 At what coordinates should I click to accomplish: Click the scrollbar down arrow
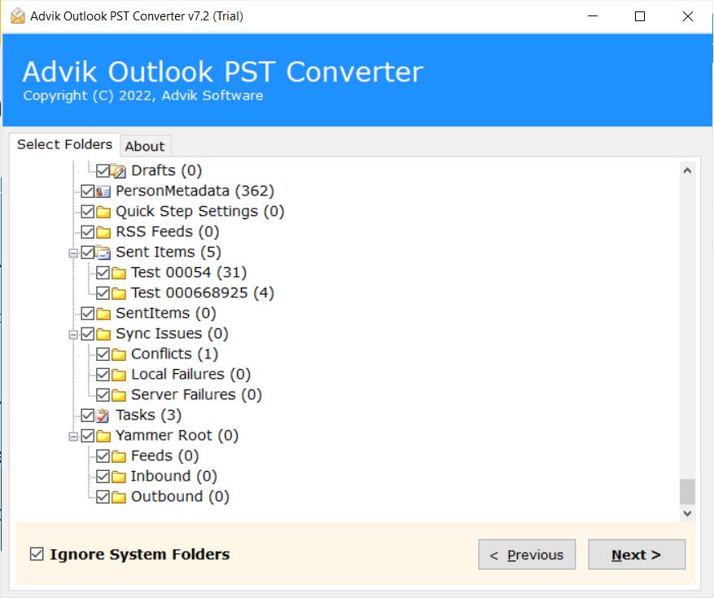click(x=688, y=513)
